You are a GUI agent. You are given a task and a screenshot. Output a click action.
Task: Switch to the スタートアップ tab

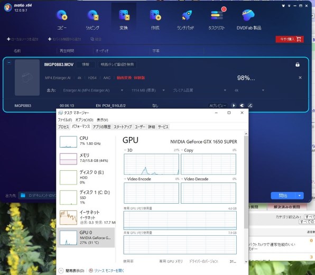[123, 127]
